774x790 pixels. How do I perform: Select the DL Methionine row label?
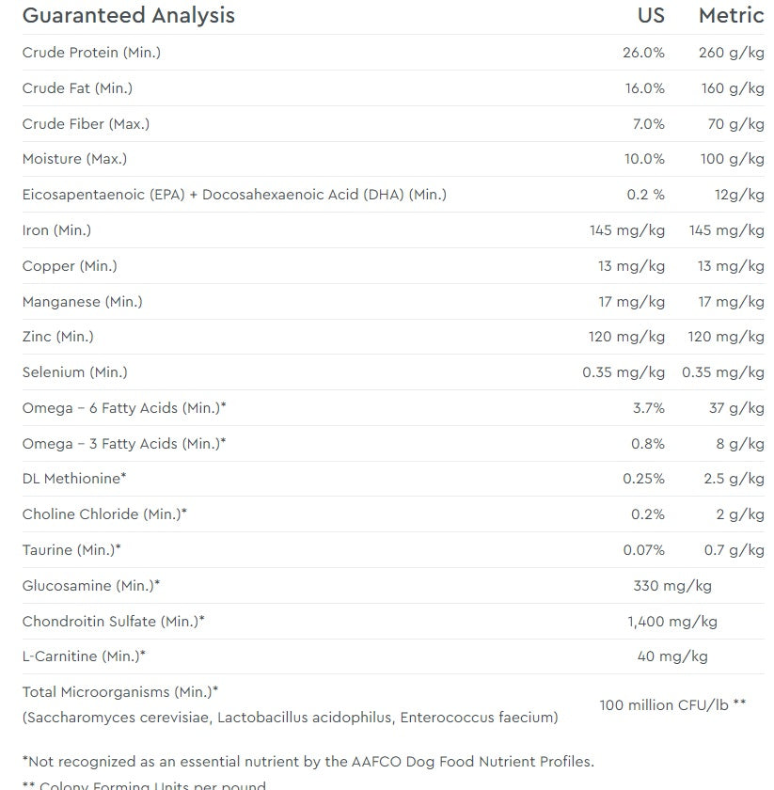[74, 479]
